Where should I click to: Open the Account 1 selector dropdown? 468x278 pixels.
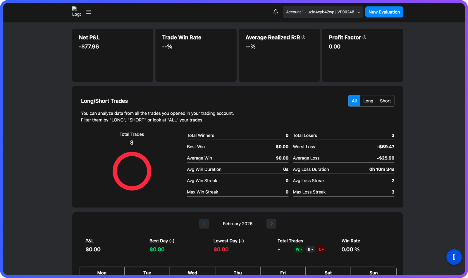pyautogui.click(x=323, y=12)
